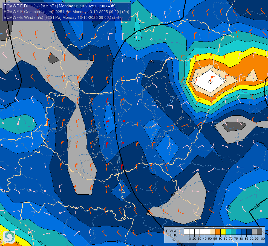Select the ECMWF-E Geopotential (m) title line
This screenshot has height=246, width=268.
(x=66, y=12)
